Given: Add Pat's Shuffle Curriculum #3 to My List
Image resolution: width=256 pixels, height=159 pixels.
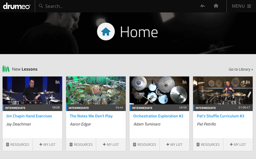Looking at the screenshot, I should click(x=238, y=145).
